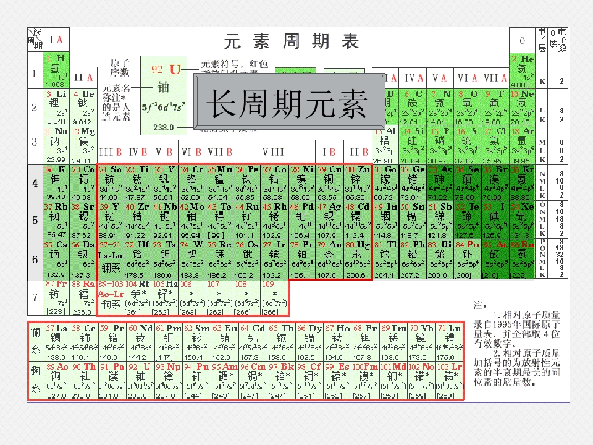Click the period 4 row label
593x445 pixels.
[35, 183]
